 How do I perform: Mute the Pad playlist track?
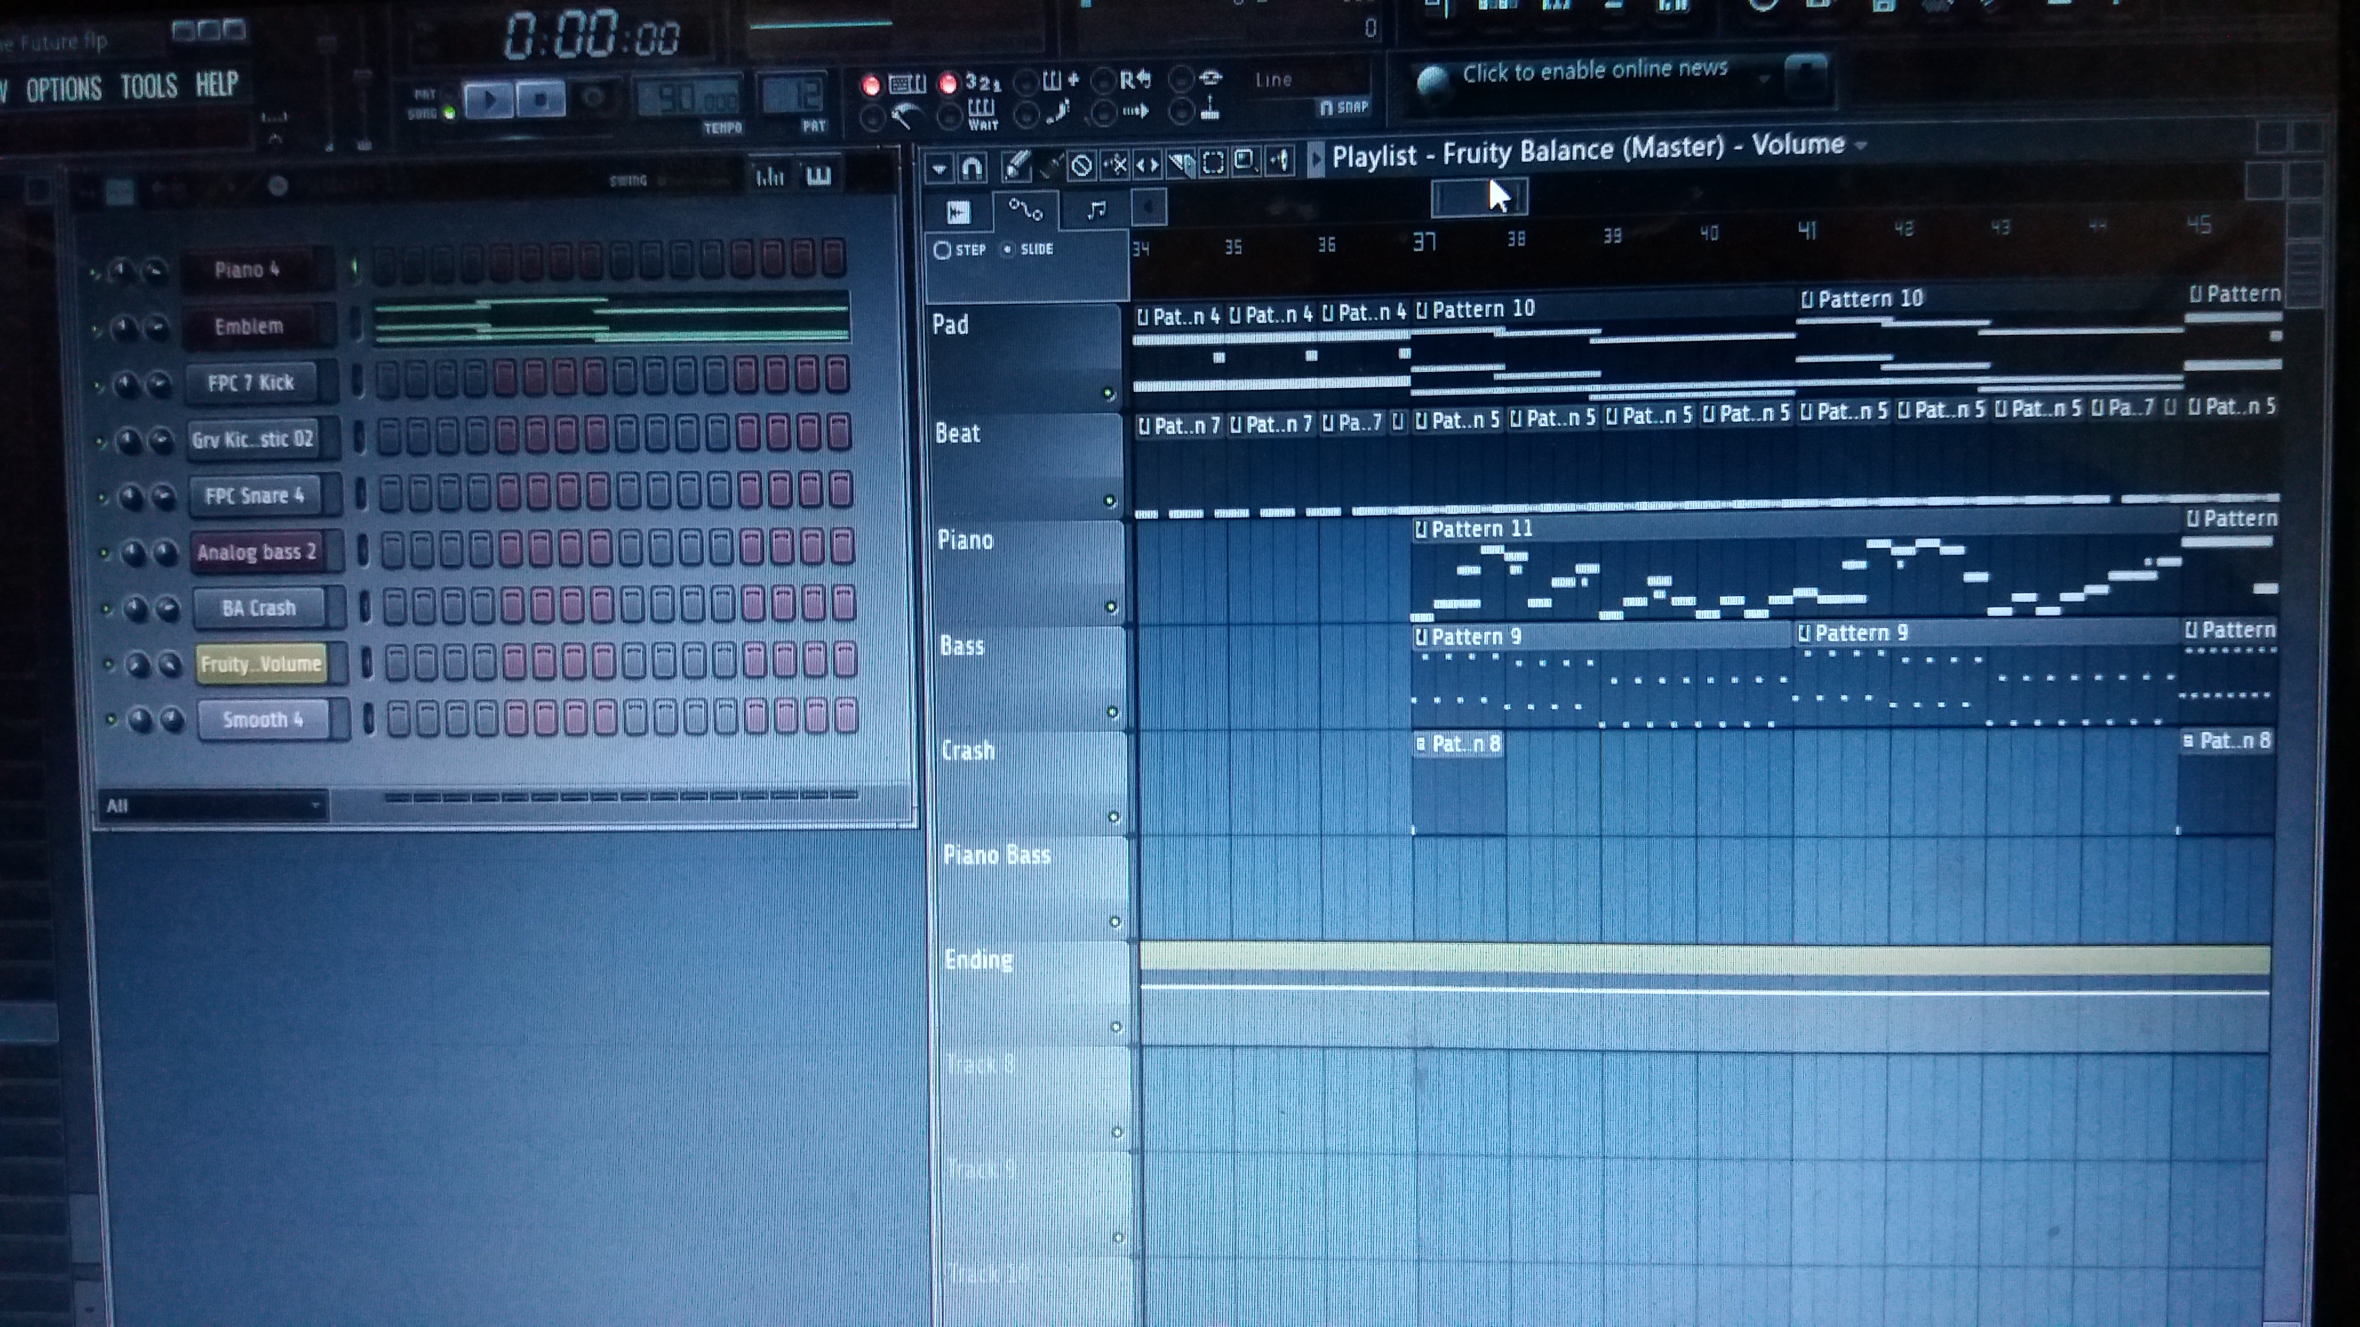(x=1107, y=394)
